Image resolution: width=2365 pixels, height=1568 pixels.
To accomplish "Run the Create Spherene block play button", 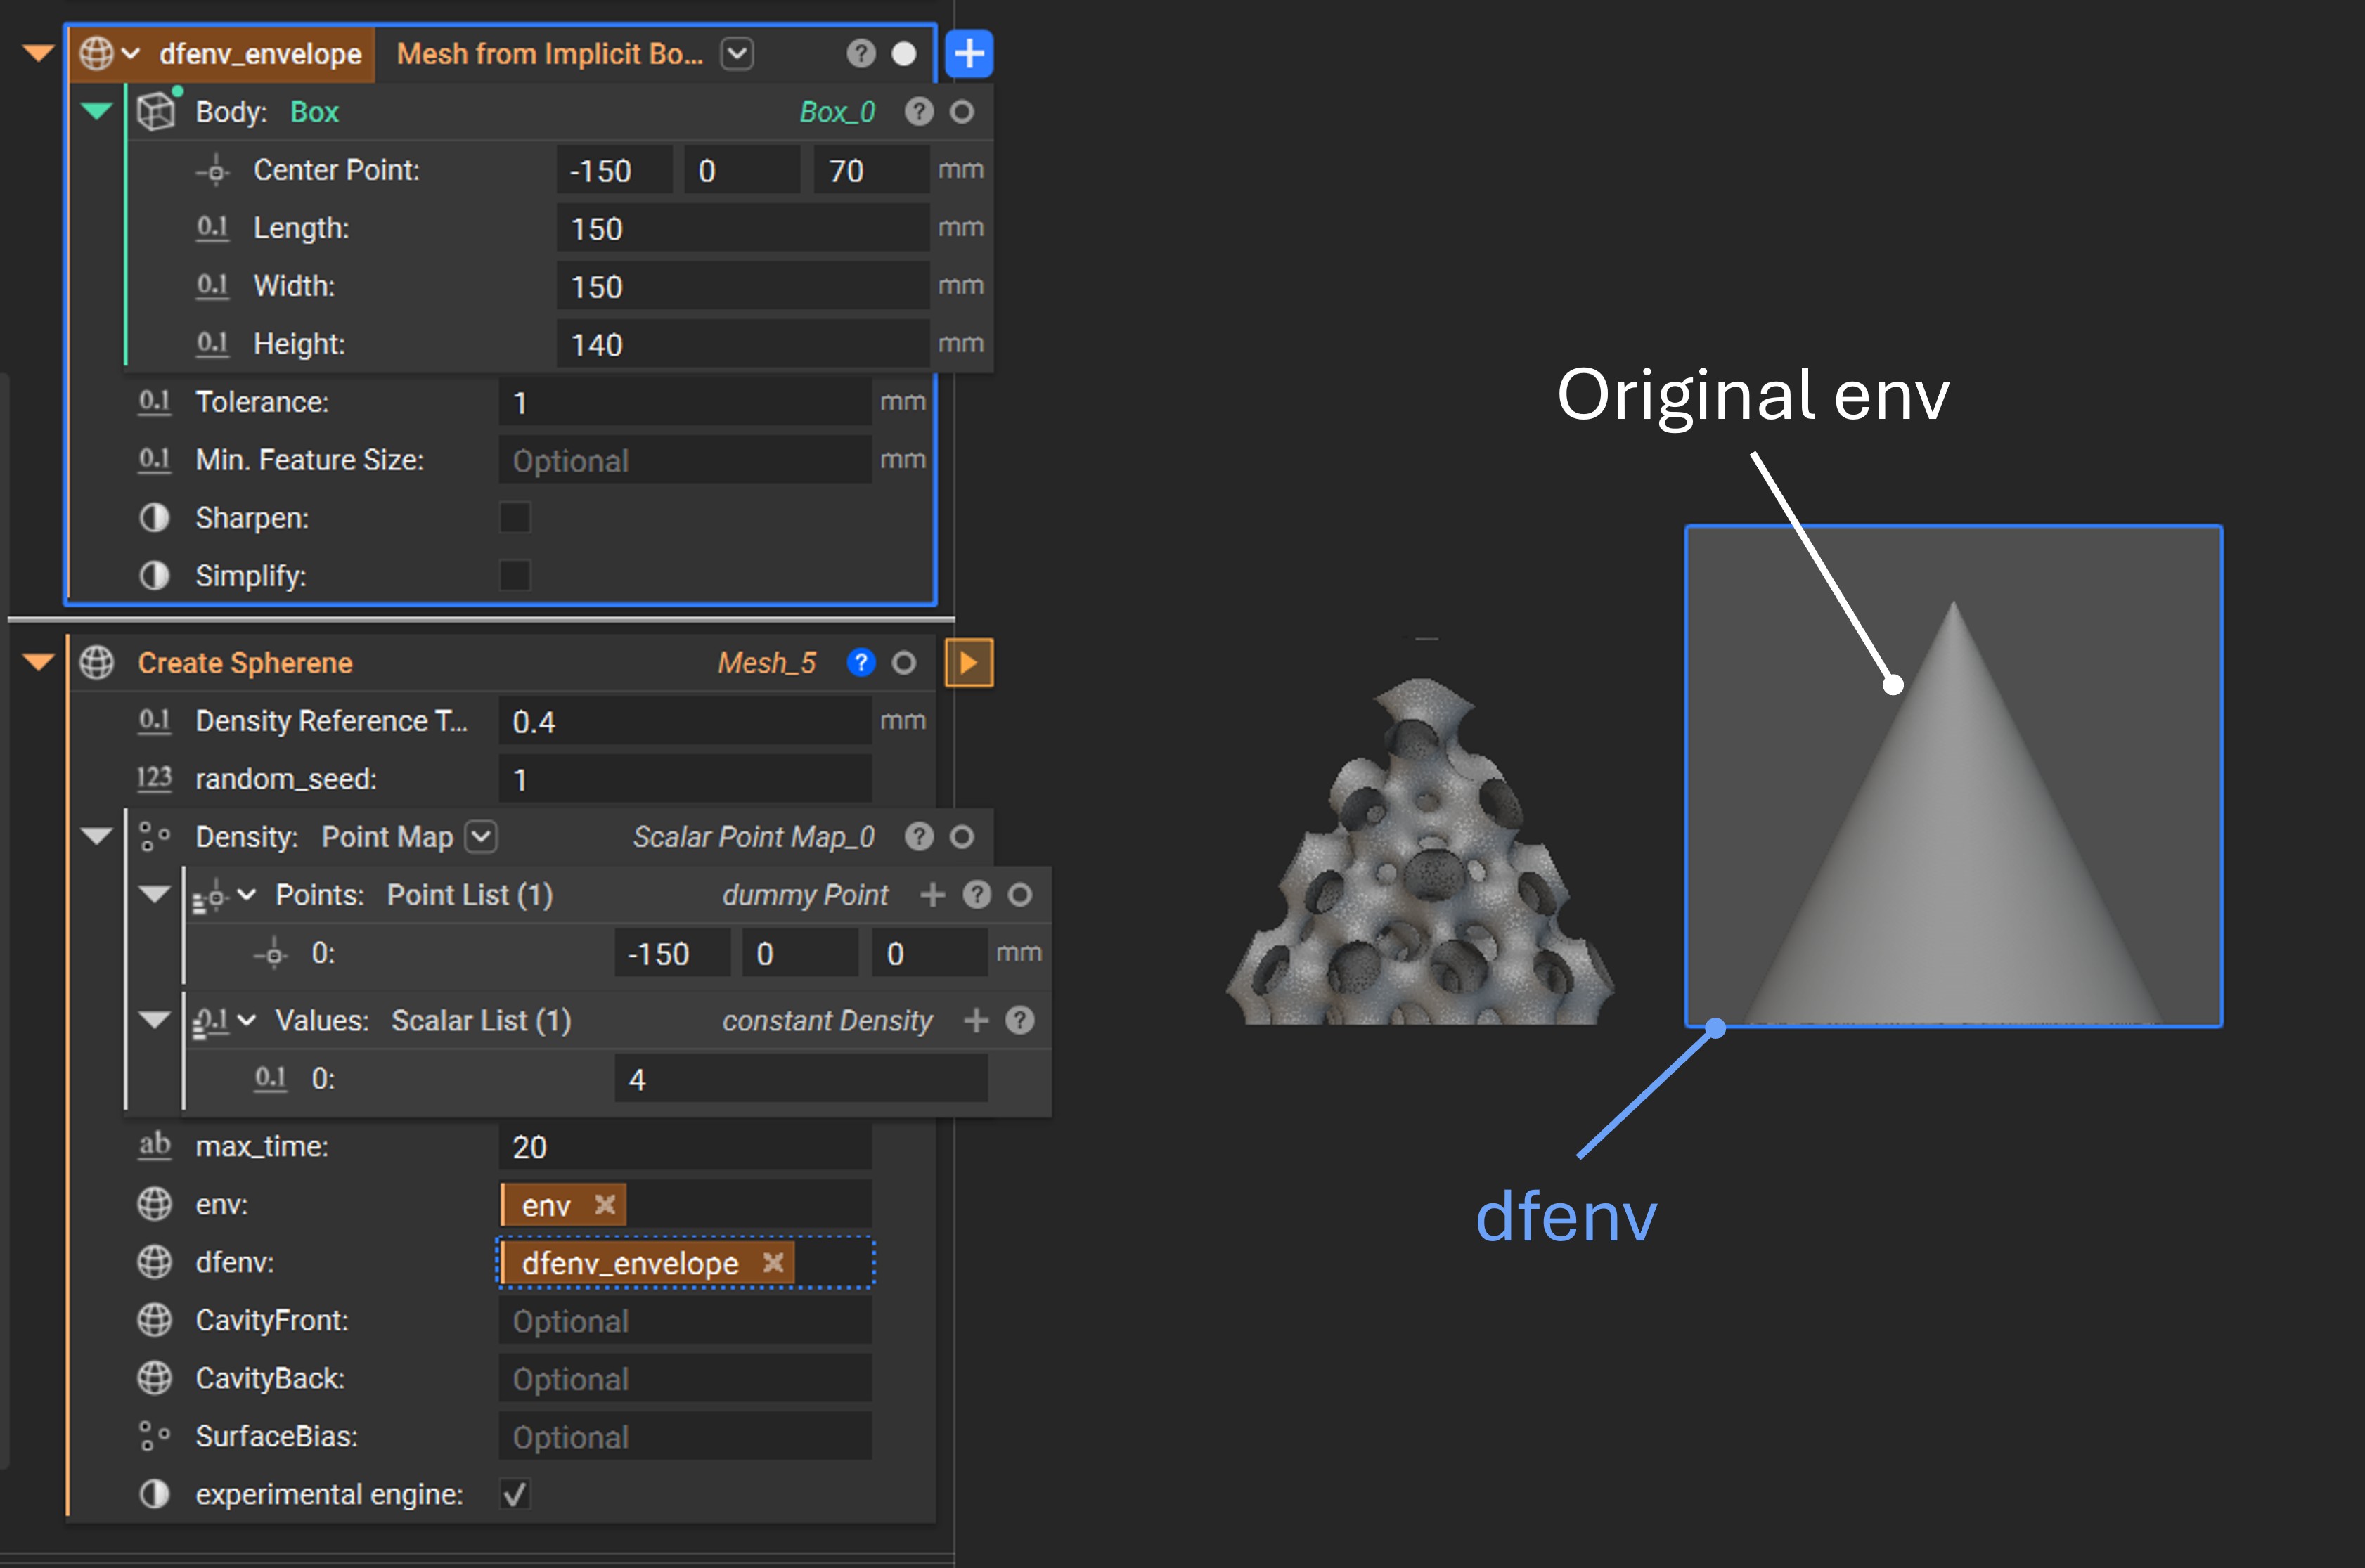I will coord(968,663).
